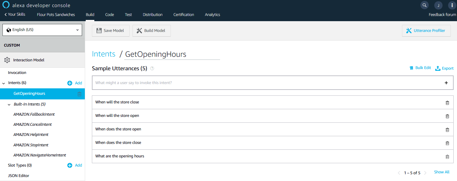This screenshot has width=457, height=181.
Task: Collapse the Built-In Intents (5) group
Action: pyautogui.click(x=9, y=105)
